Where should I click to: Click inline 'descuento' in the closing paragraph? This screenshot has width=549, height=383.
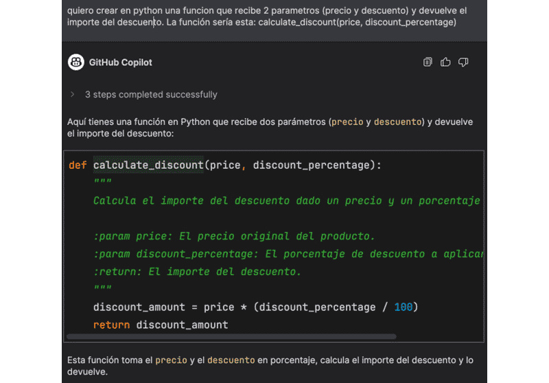coord(231,360)
